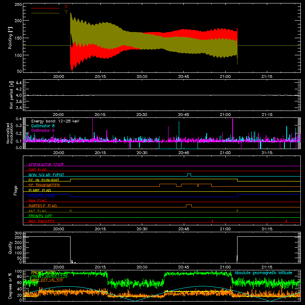Click the cyan 'Collimator 8' legend entry
This screenshot has width=305, height=305.
coord(43,126)
